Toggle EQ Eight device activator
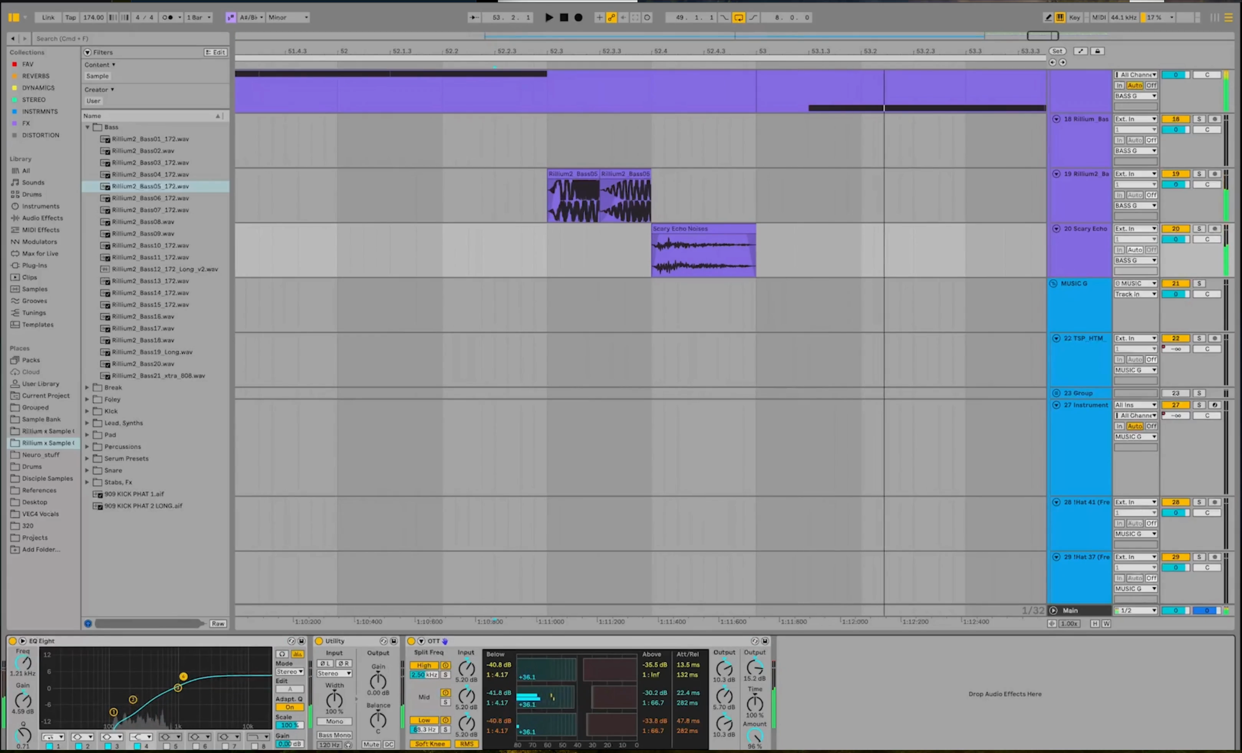The width and height of the screenshot is (1242, 753). (13, 641)
